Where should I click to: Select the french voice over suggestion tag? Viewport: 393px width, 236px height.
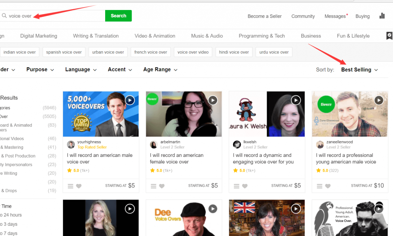click(x=150, y=52)
